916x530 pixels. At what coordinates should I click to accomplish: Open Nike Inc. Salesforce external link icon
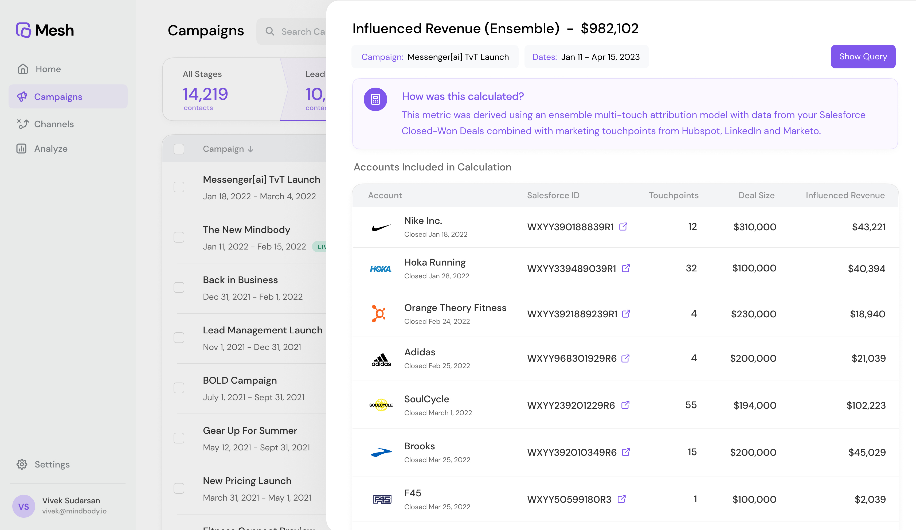point(623,227)
